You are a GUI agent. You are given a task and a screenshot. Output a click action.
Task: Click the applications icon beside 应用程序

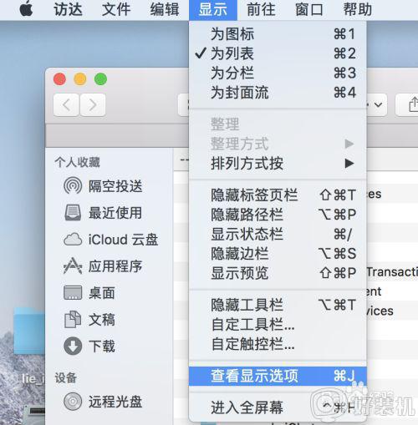point(73,266)
